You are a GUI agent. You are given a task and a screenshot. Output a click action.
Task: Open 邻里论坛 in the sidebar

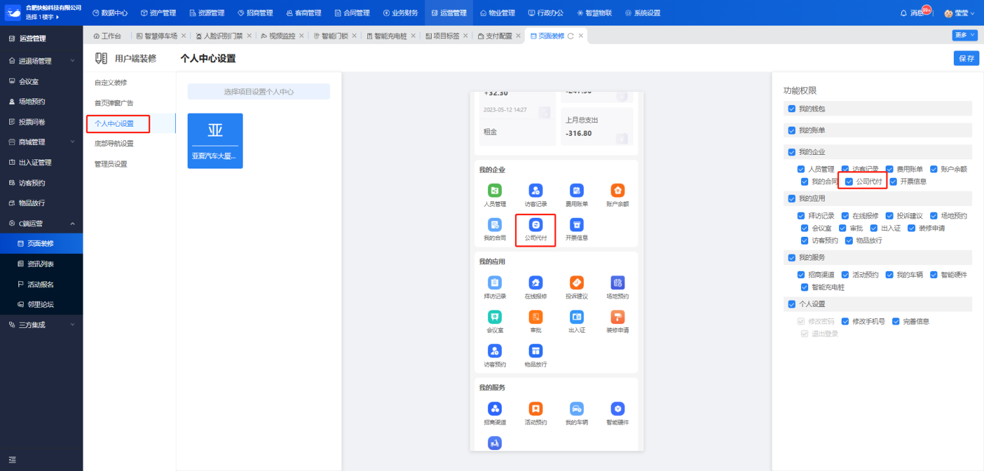tap(41, 305)
